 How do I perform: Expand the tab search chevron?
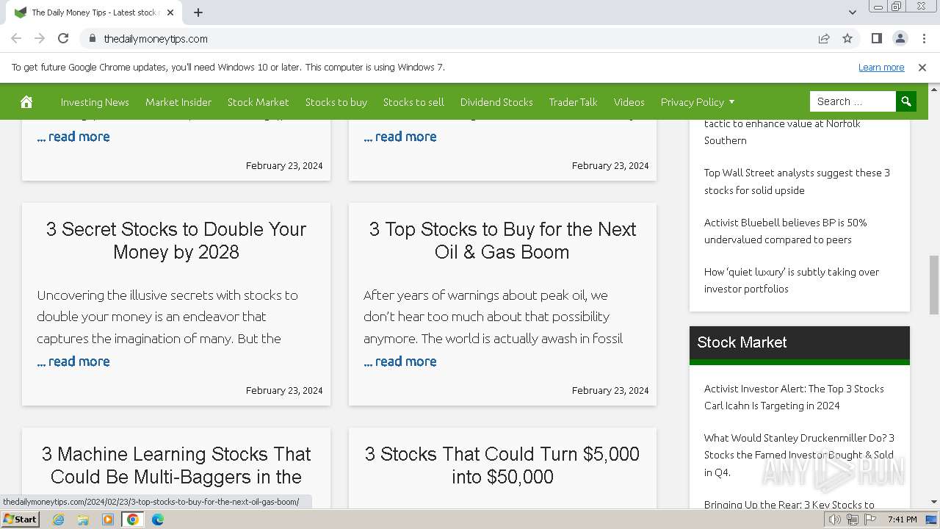tap(853, 12)
